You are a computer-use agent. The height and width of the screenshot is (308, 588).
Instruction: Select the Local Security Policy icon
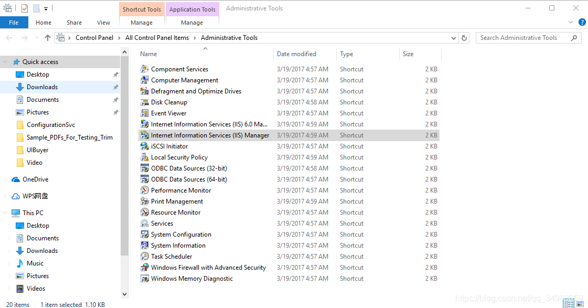(x=144, y=157)
